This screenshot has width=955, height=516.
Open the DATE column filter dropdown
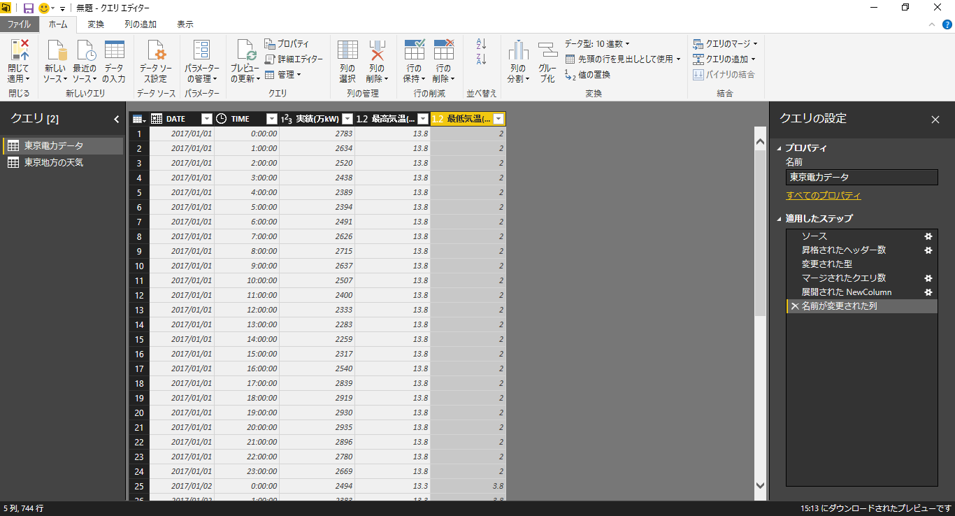[206, 119]
